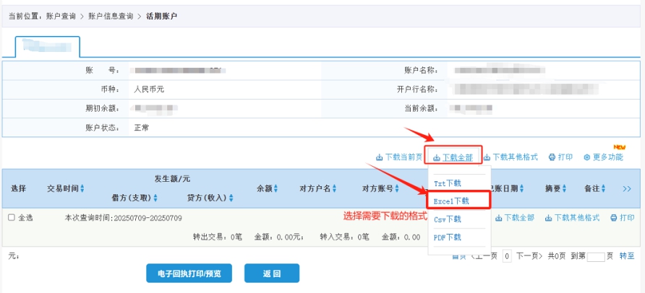Sort the 贷方(收入) column
645x293 pixels.
[231, 198]
